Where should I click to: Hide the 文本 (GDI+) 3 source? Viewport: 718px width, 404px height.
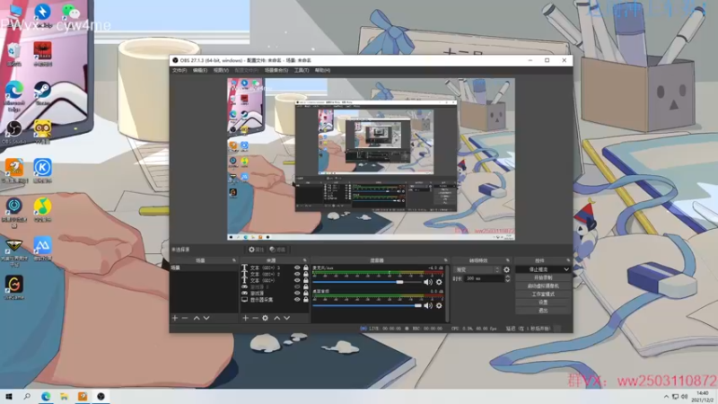(x=297, y=268)
